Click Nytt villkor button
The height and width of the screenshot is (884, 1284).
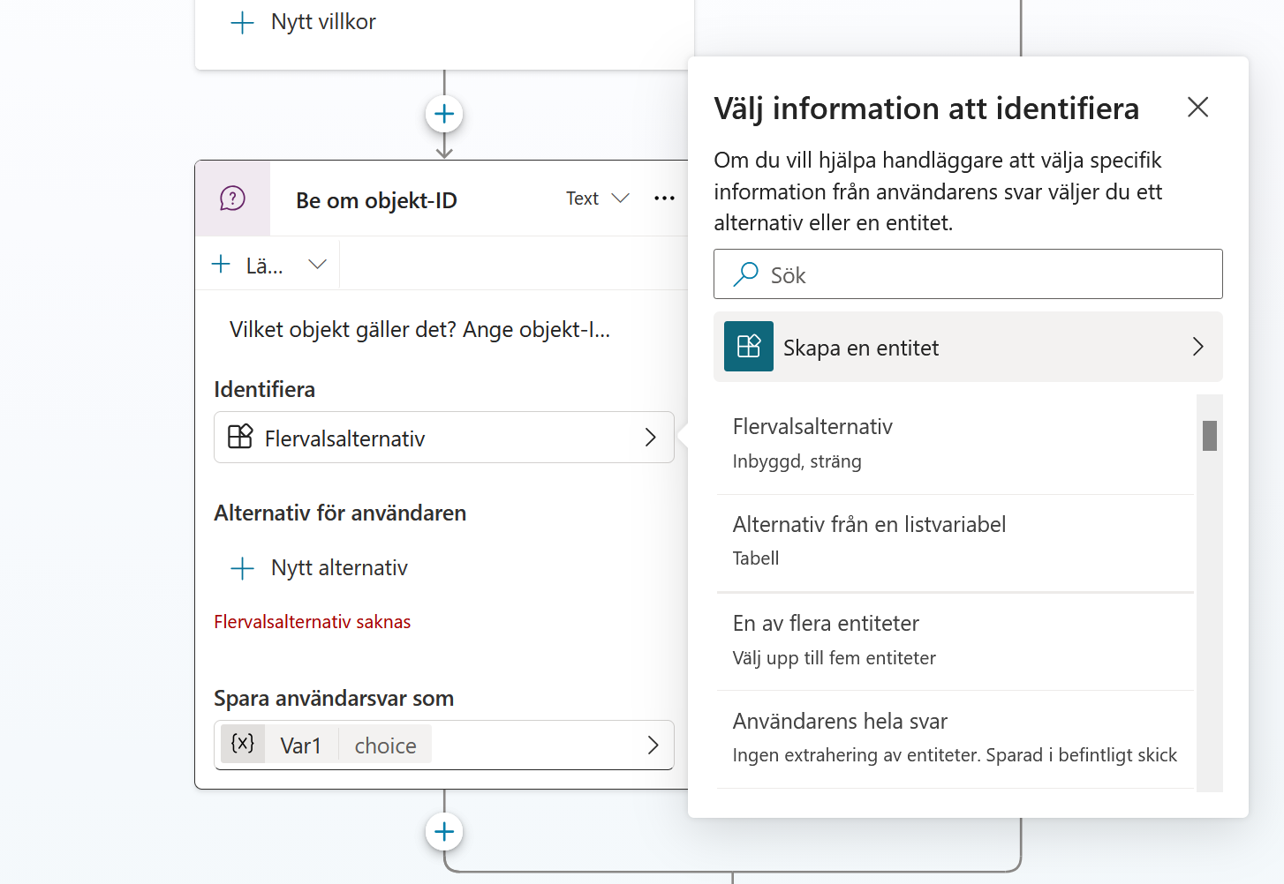click(303, 22)
